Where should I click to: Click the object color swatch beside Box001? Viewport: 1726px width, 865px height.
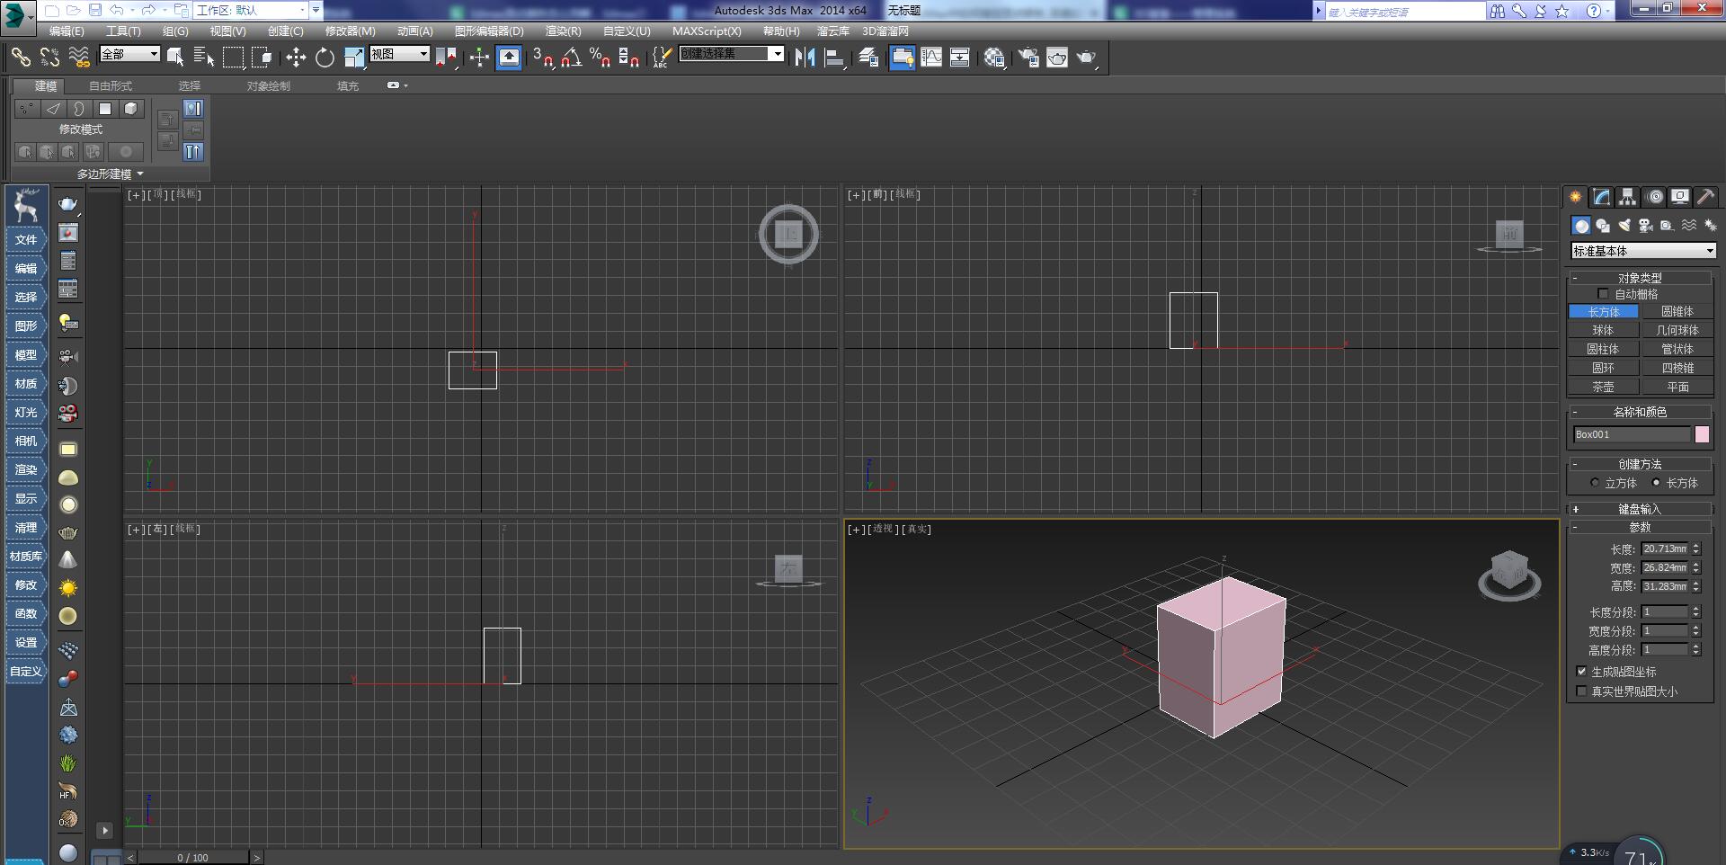tap(1703, 434)
